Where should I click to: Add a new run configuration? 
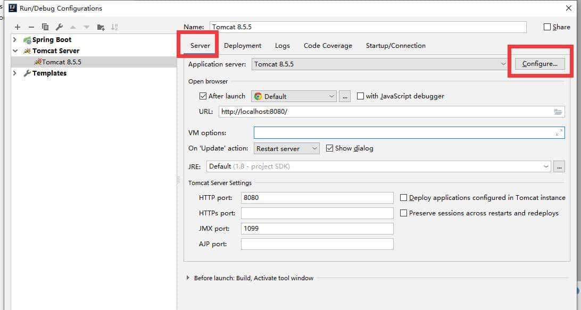18,27
